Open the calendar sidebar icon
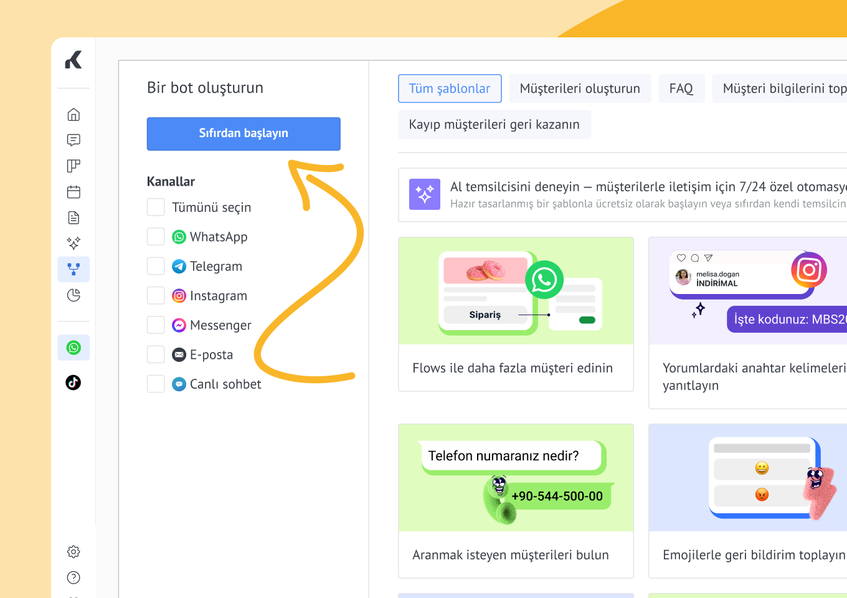The image size is (847, 598). click(x=73, y=192)
